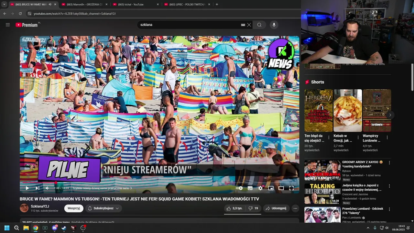Open 'Jedyna książka o Japonii' video
The image size is (414, 233).
362,187
